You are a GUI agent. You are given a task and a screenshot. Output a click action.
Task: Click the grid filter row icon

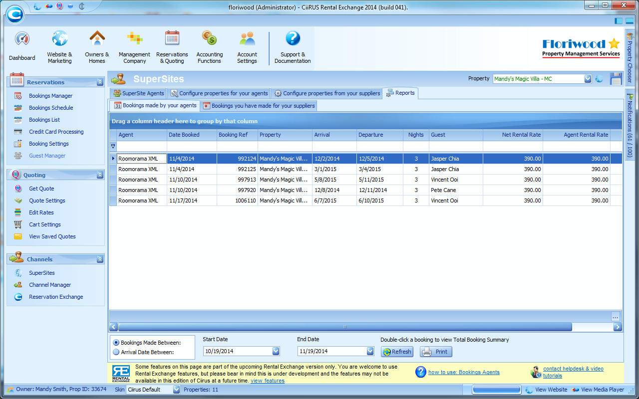click(x=113, y=147)
